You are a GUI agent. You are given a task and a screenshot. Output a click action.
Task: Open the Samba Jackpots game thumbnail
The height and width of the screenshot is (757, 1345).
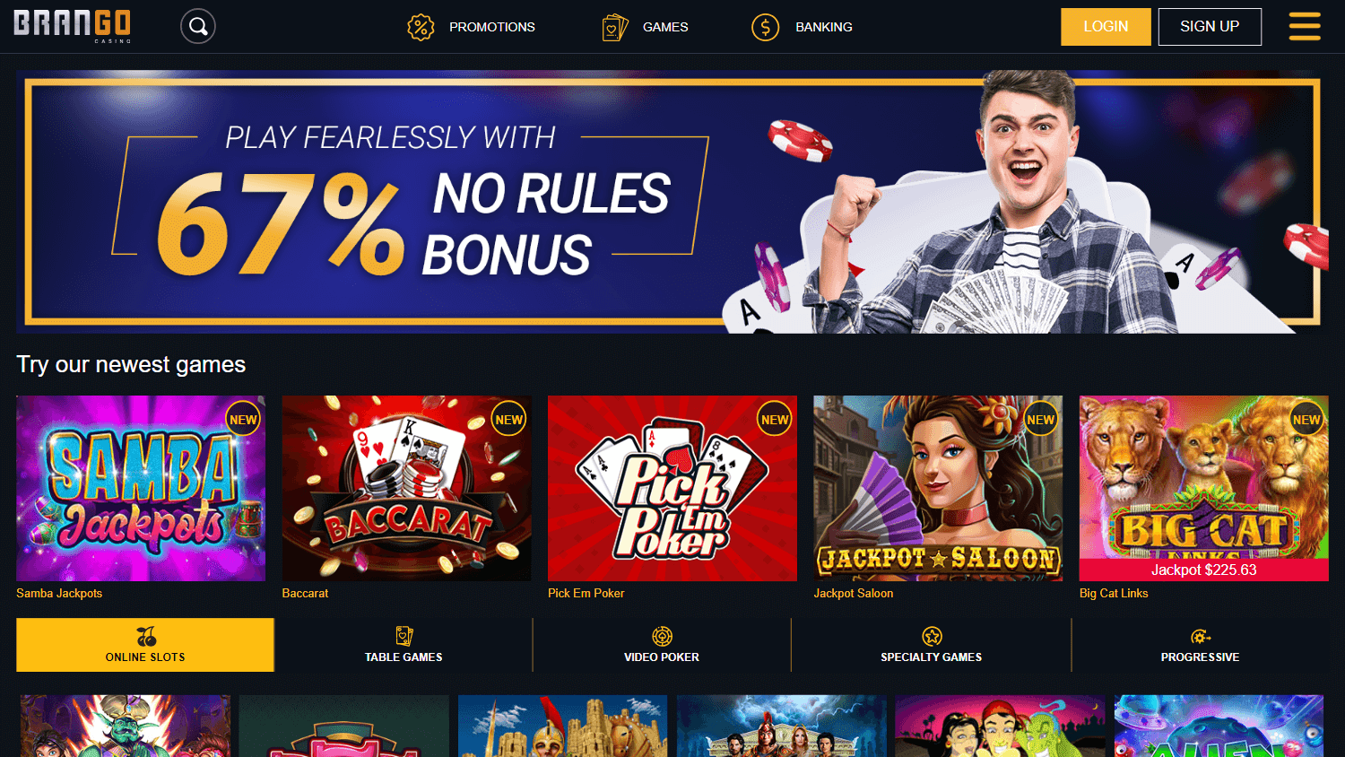(141, 488)
